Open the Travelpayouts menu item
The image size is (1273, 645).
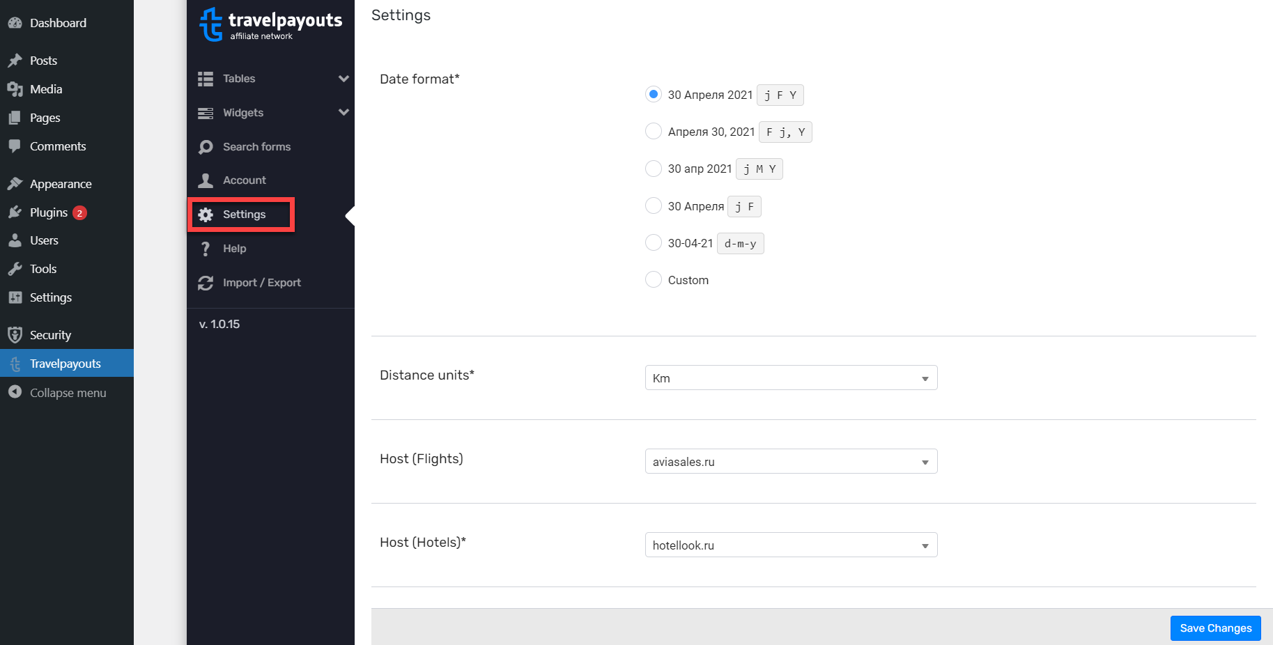pos(67,364)
